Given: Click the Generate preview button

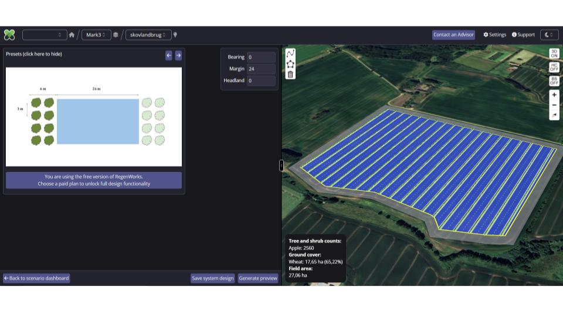Looking at the screenshot, I should click(x=258, y=278).
